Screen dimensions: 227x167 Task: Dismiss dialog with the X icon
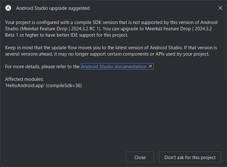pos(220,8)
